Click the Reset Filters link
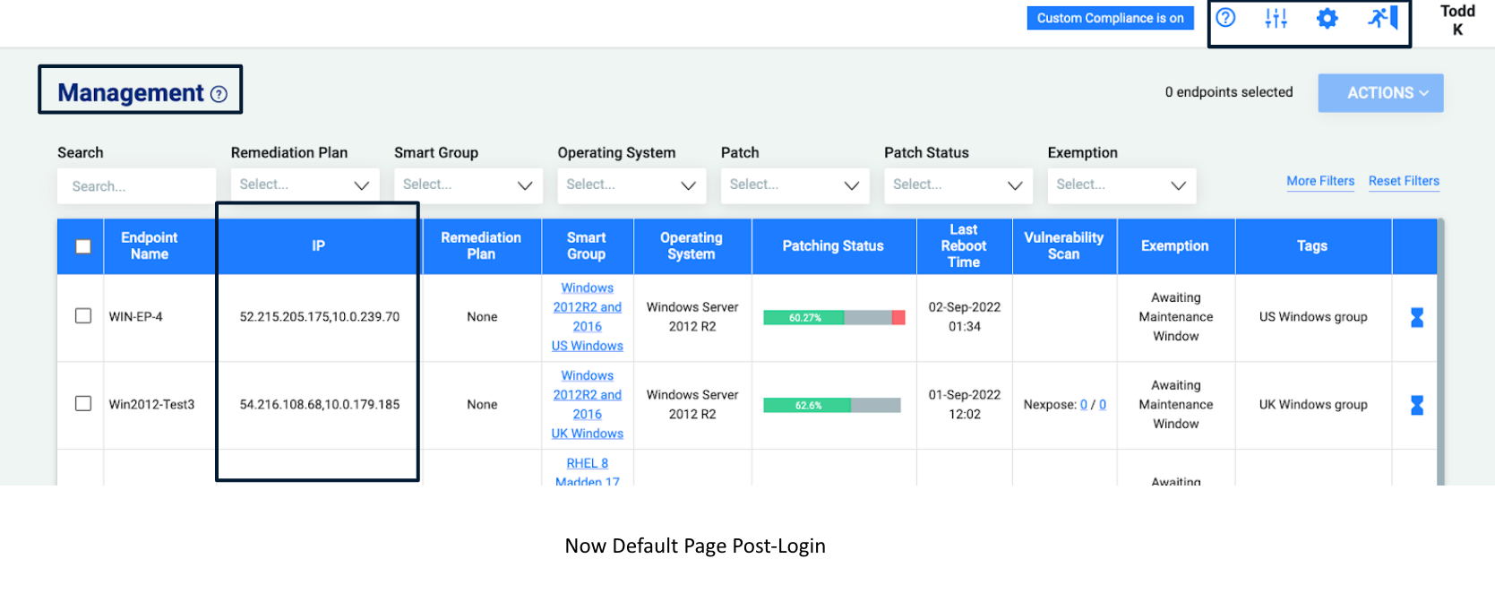The width and height of the screenshot is (1495, 593). [1404, 181]
